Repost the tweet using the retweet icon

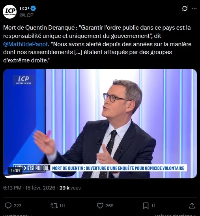(x=54, y=206)
